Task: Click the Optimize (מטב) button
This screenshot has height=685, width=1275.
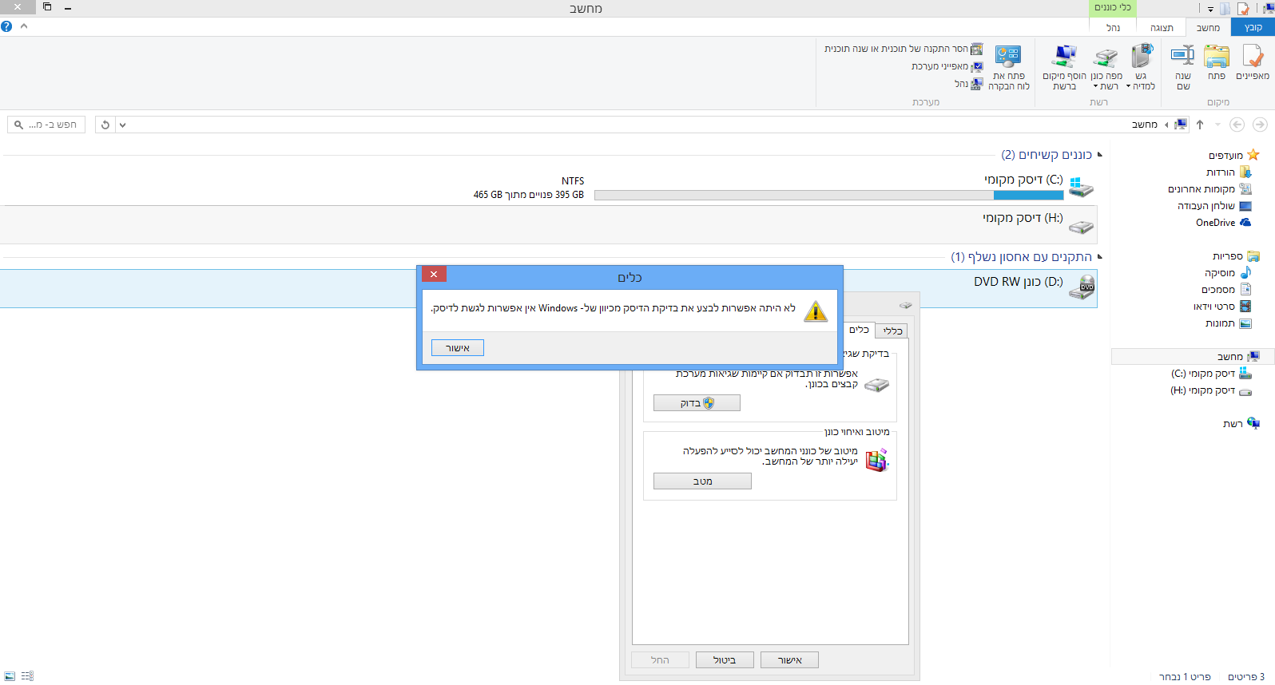Action: 702,481
